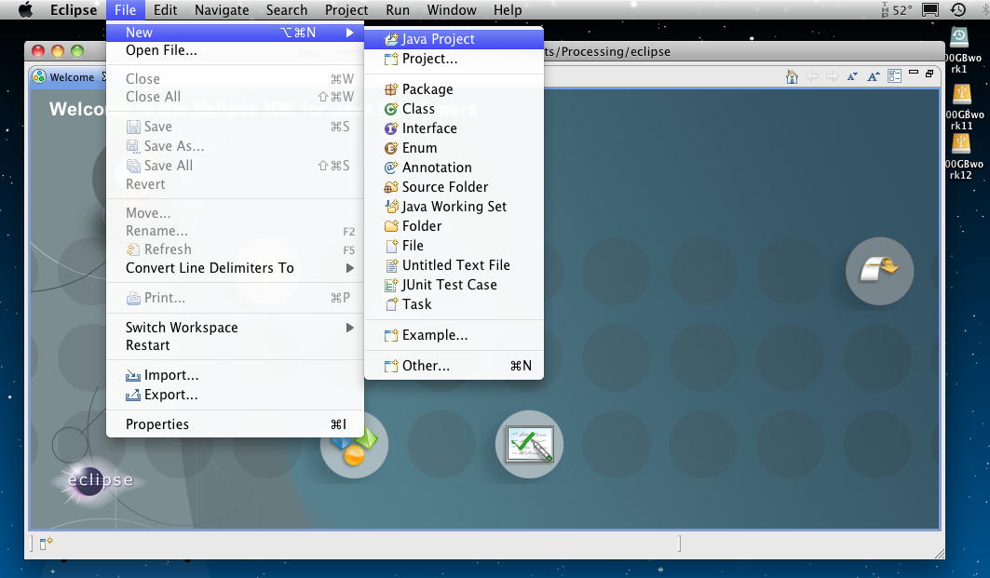Click temperature 52° status item
This screenshot has height=578, width=990.
pyautogui.click(x=897, y=10)
